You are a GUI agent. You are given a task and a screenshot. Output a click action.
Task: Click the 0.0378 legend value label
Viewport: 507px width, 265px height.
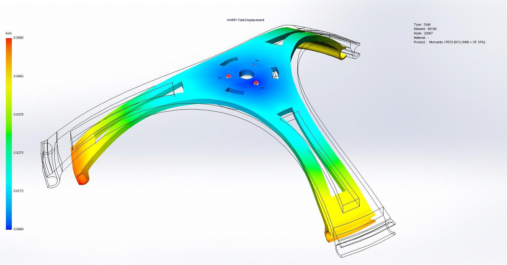(18, 114)
